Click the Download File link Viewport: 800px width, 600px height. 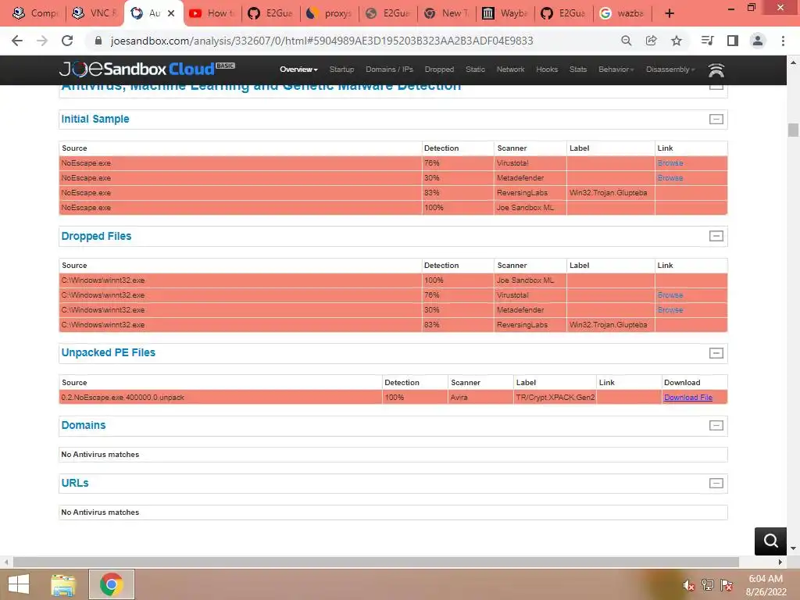point(687,398)
